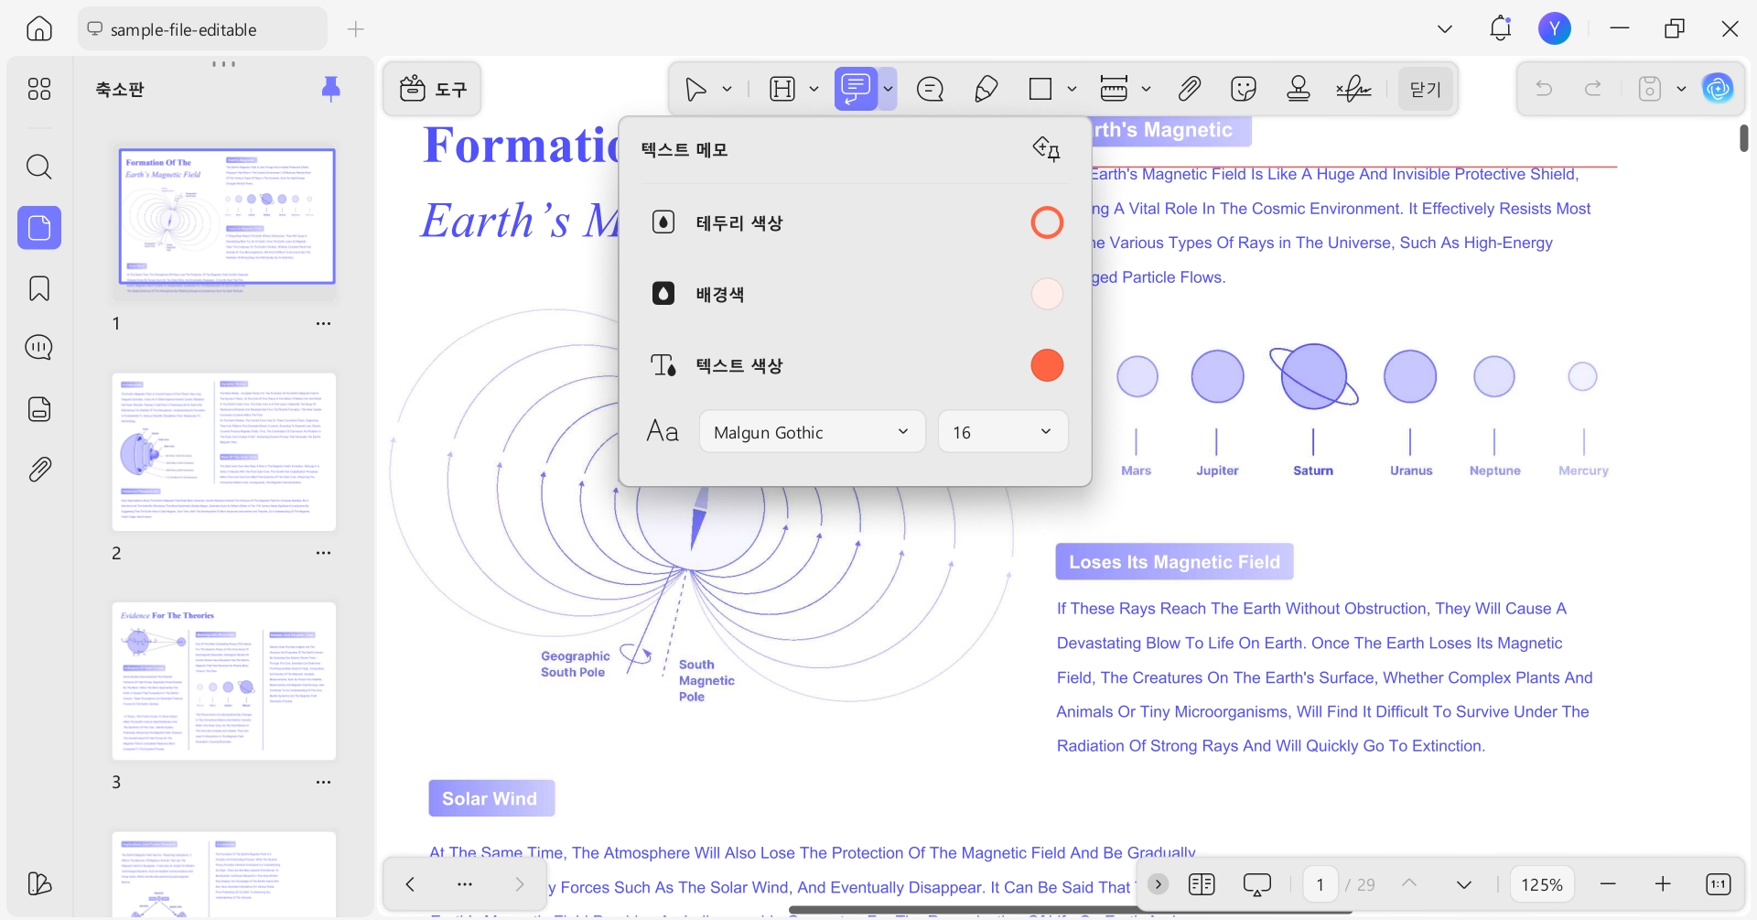Click the 닫기 close button
Screen dimensions: 1757x920
click(1425, 89)
